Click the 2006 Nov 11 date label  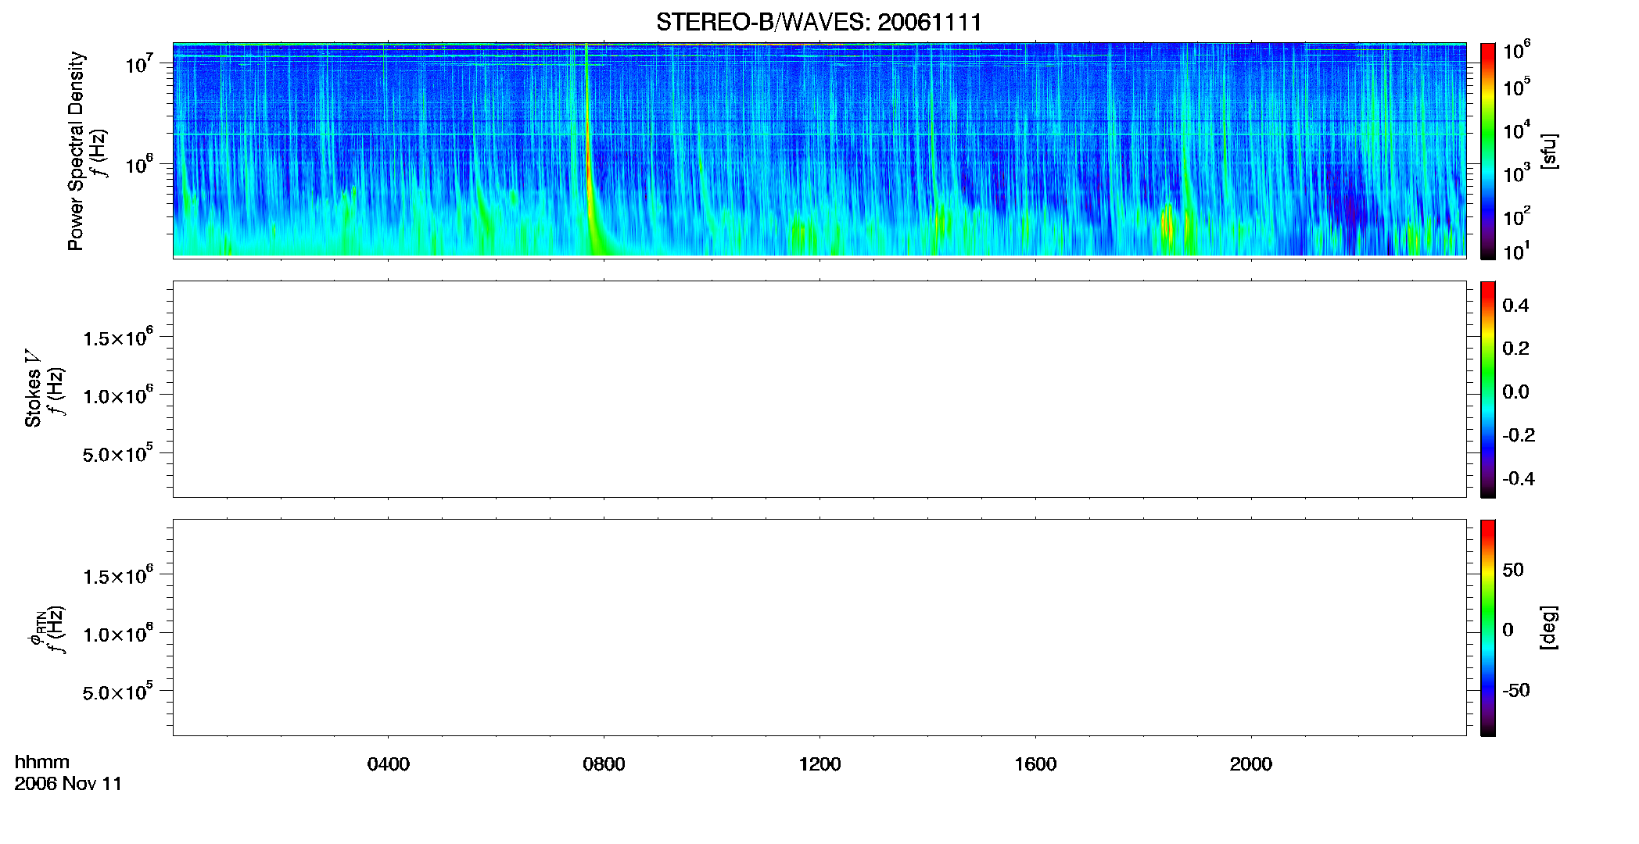pyautogui.click(x=68, y=784)
